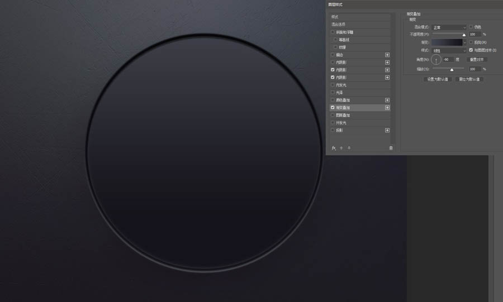The image size is (503, 302).
Task: Enable the 仿色 (Dither) checkbox
Action: point(471,27)
